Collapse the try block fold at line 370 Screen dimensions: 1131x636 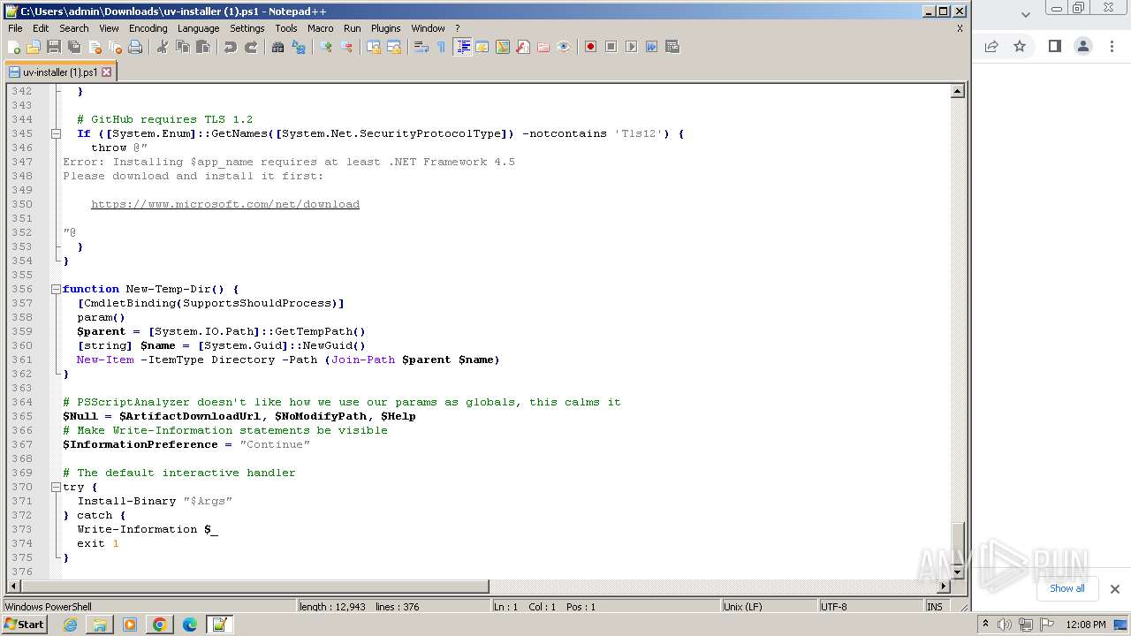56,487
